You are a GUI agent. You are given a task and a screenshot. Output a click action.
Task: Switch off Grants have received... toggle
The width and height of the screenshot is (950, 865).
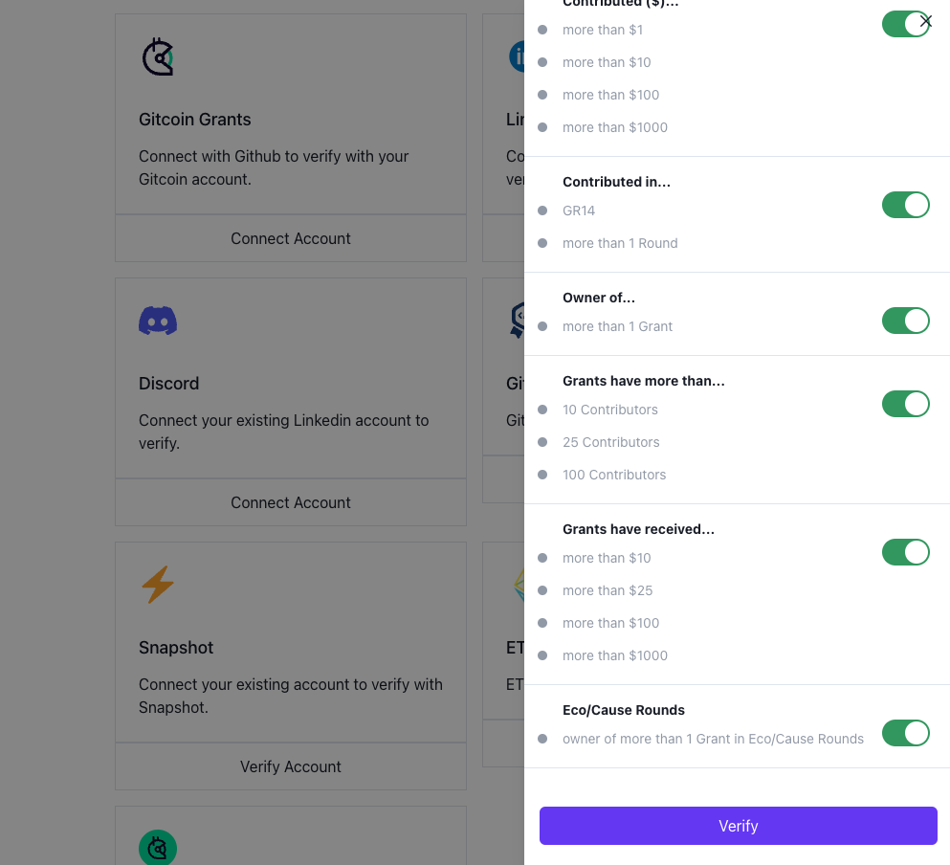[x=905, y=552]
